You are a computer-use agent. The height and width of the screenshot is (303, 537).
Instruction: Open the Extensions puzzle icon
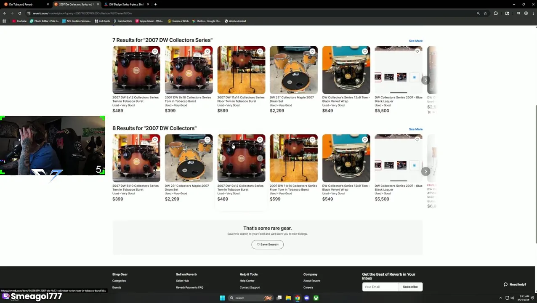point(496,13)
